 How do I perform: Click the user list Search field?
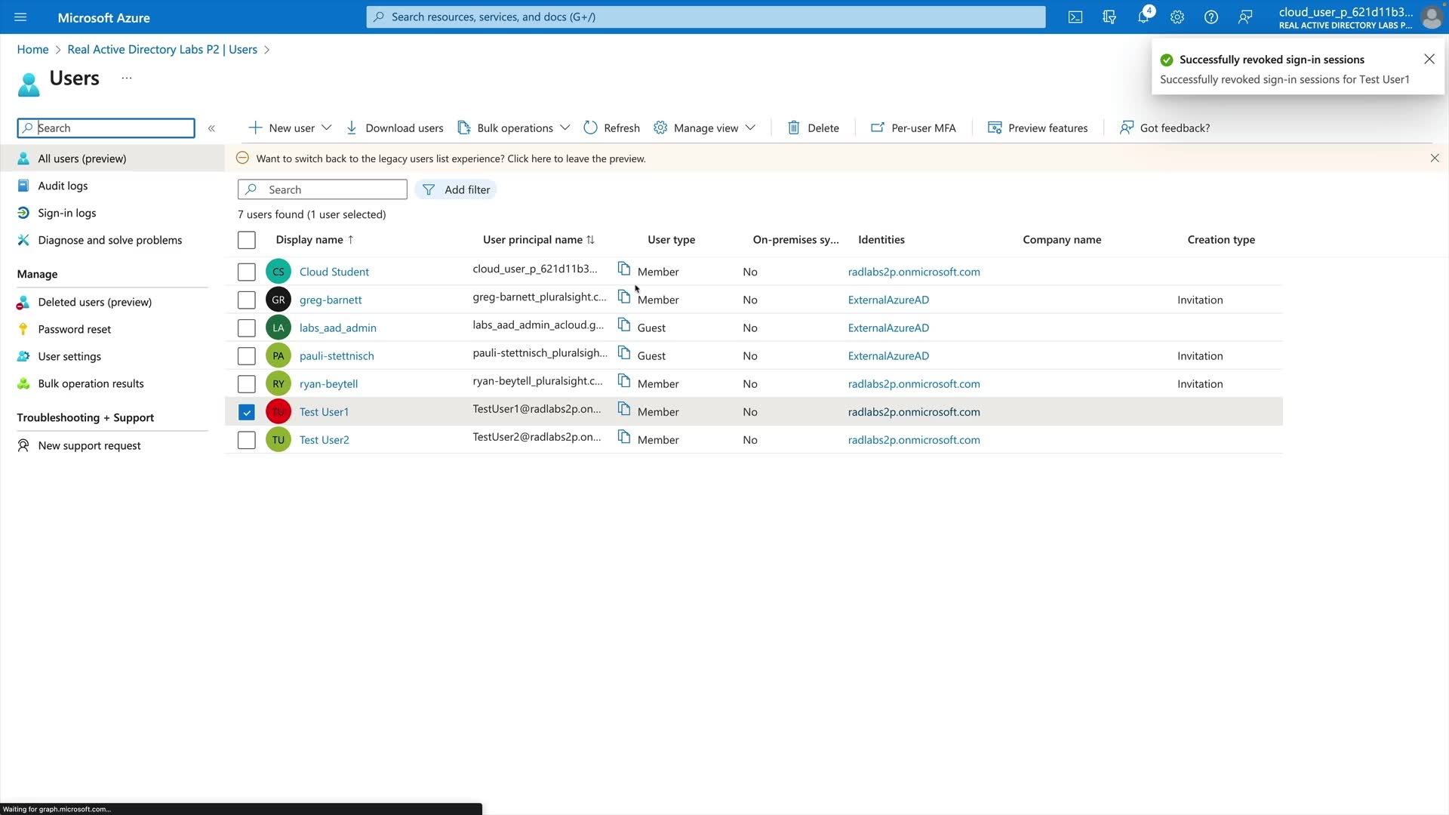332,189
